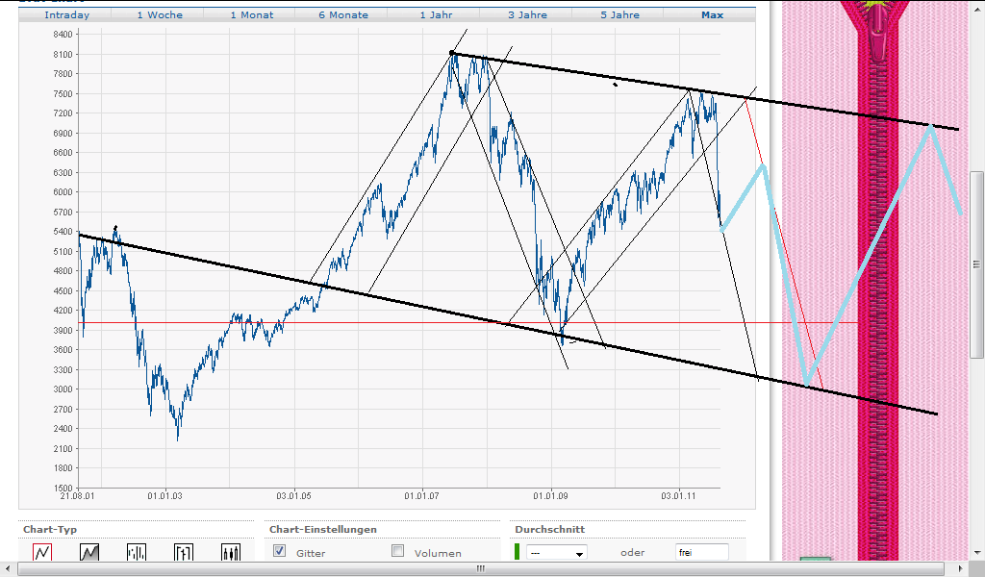Click the 'oder' label
This screenshot has height=577, width=985.
click(x=633, y=553)
